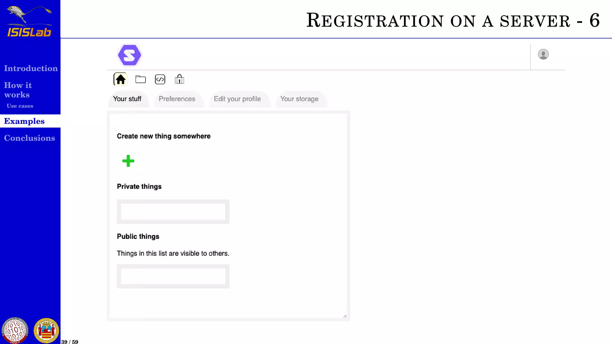612x344 pixels.
Task: Switch to the Preferences tab
Action: (x=177, y=99)
